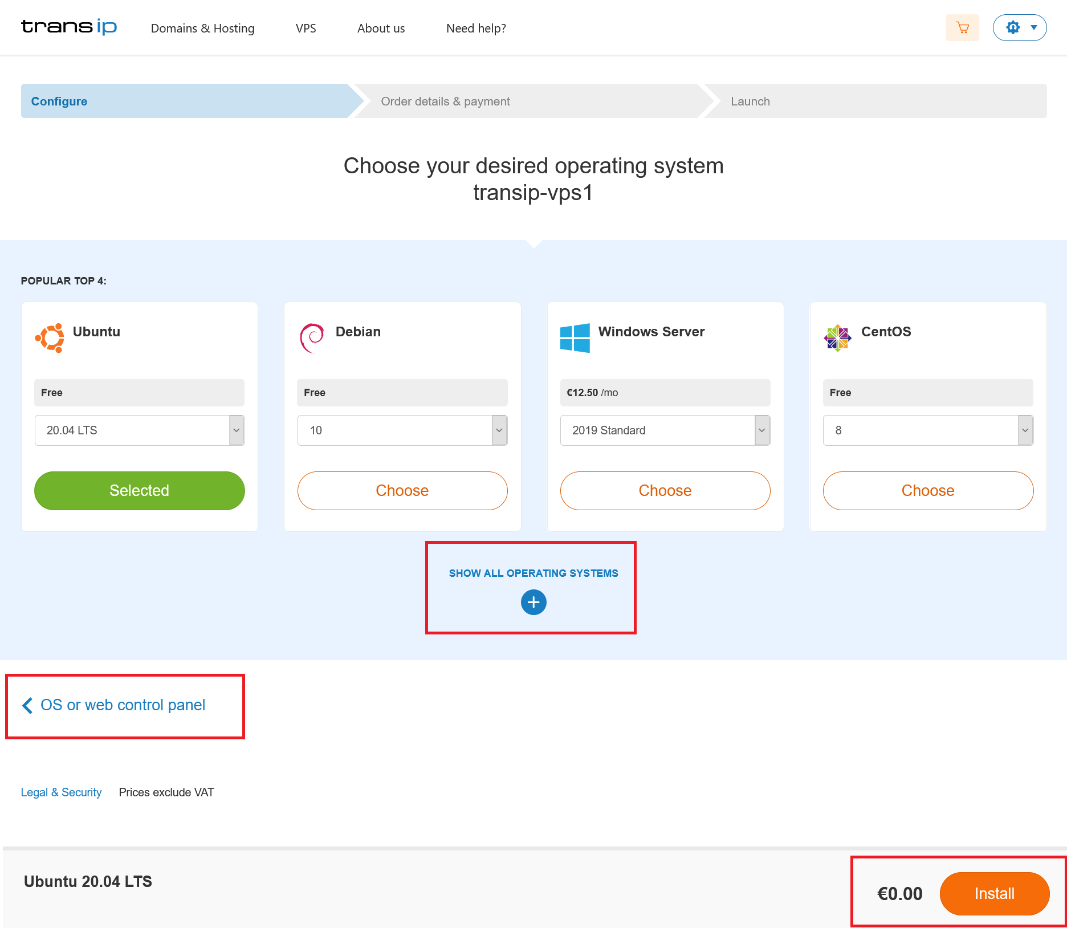The image size is (1067, 928).
Task: Click transip-vps1 heading text
Action: click(x=533, y=193)
